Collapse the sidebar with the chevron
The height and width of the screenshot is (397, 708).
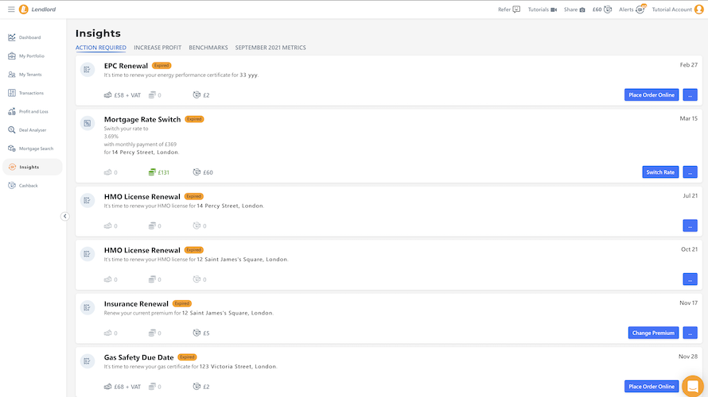point(65,216)
